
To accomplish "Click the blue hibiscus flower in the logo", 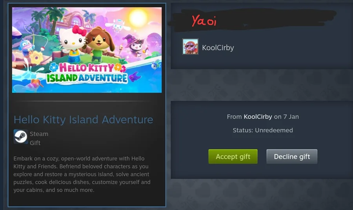I will [x=54, y=67].
